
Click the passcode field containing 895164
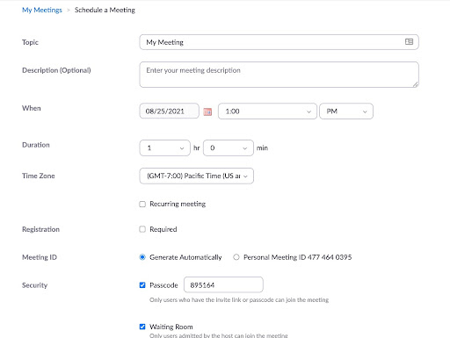point(223,284)
